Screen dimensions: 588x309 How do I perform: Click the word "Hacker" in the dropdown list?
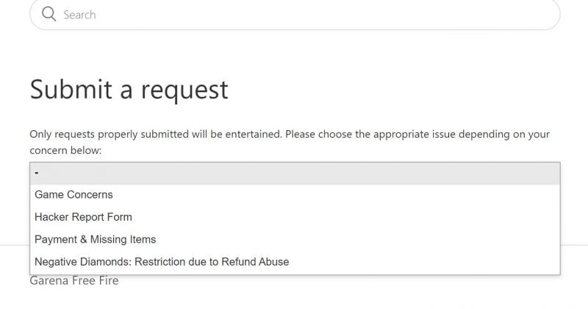coord(52,217)
